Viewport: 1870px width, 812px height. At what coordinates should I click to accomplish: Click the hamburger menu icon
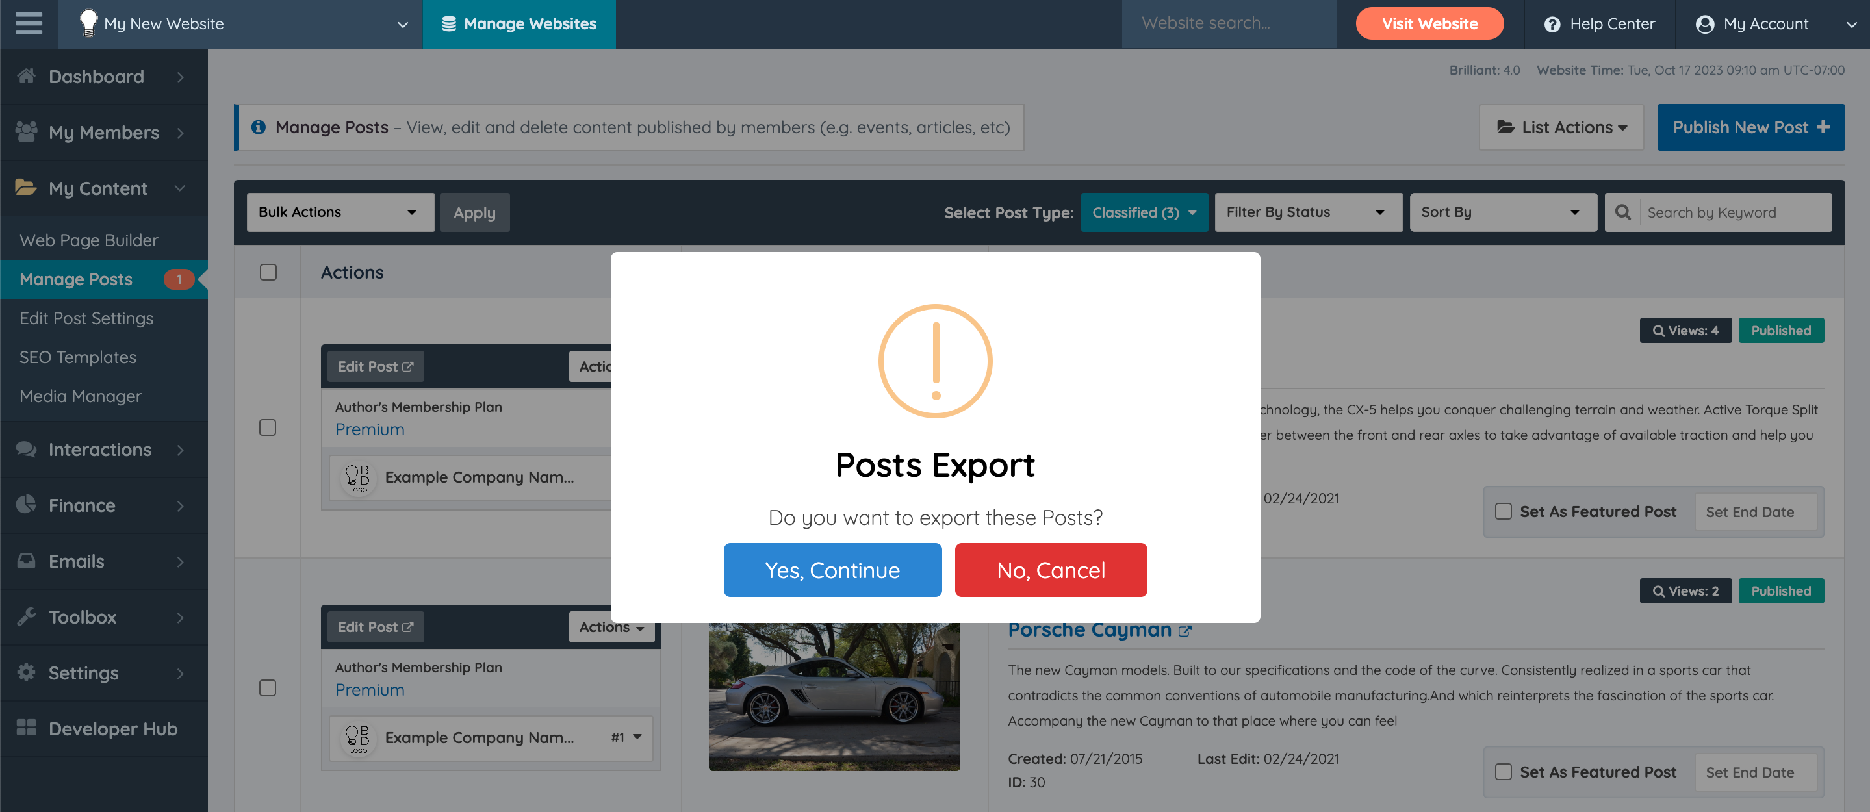(x=29, y=23)
